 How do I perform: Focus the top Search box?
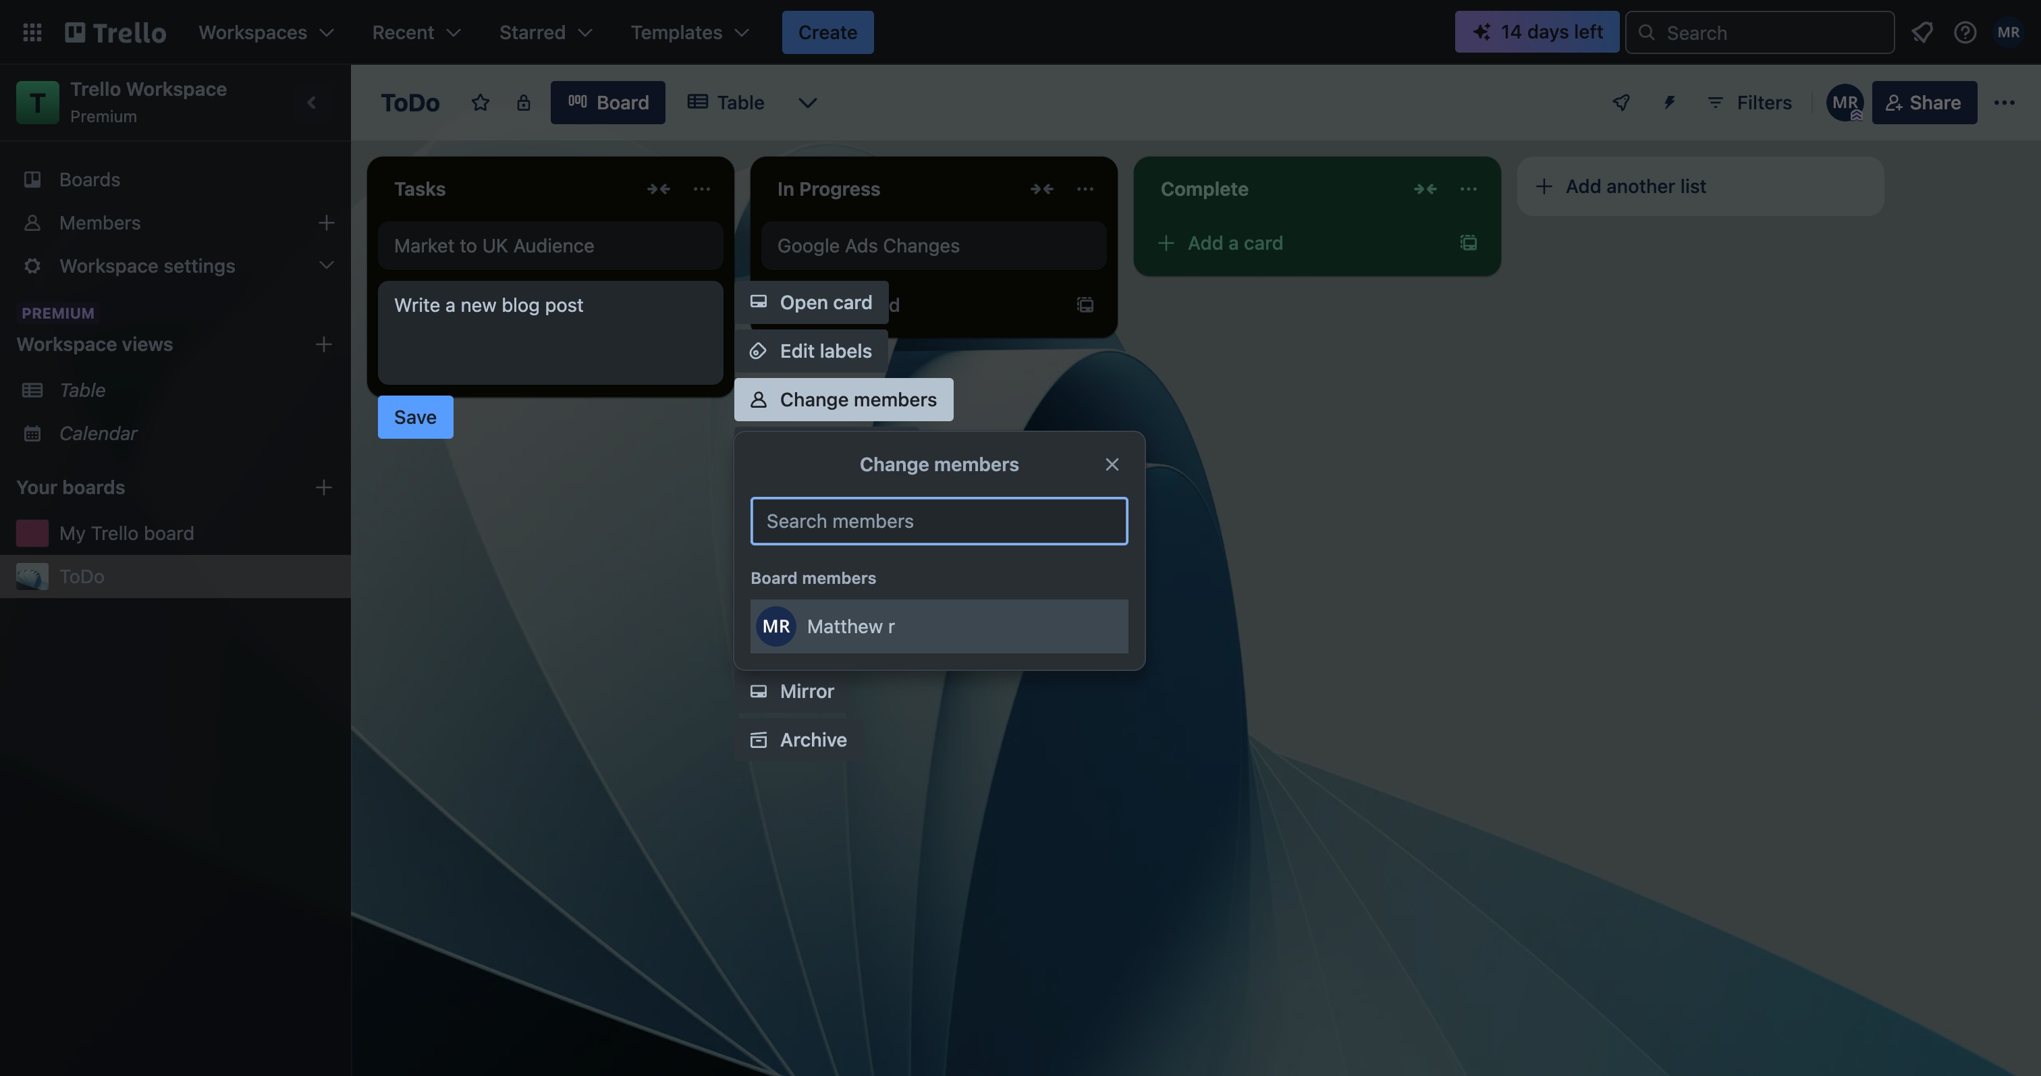pos(1760,32)
